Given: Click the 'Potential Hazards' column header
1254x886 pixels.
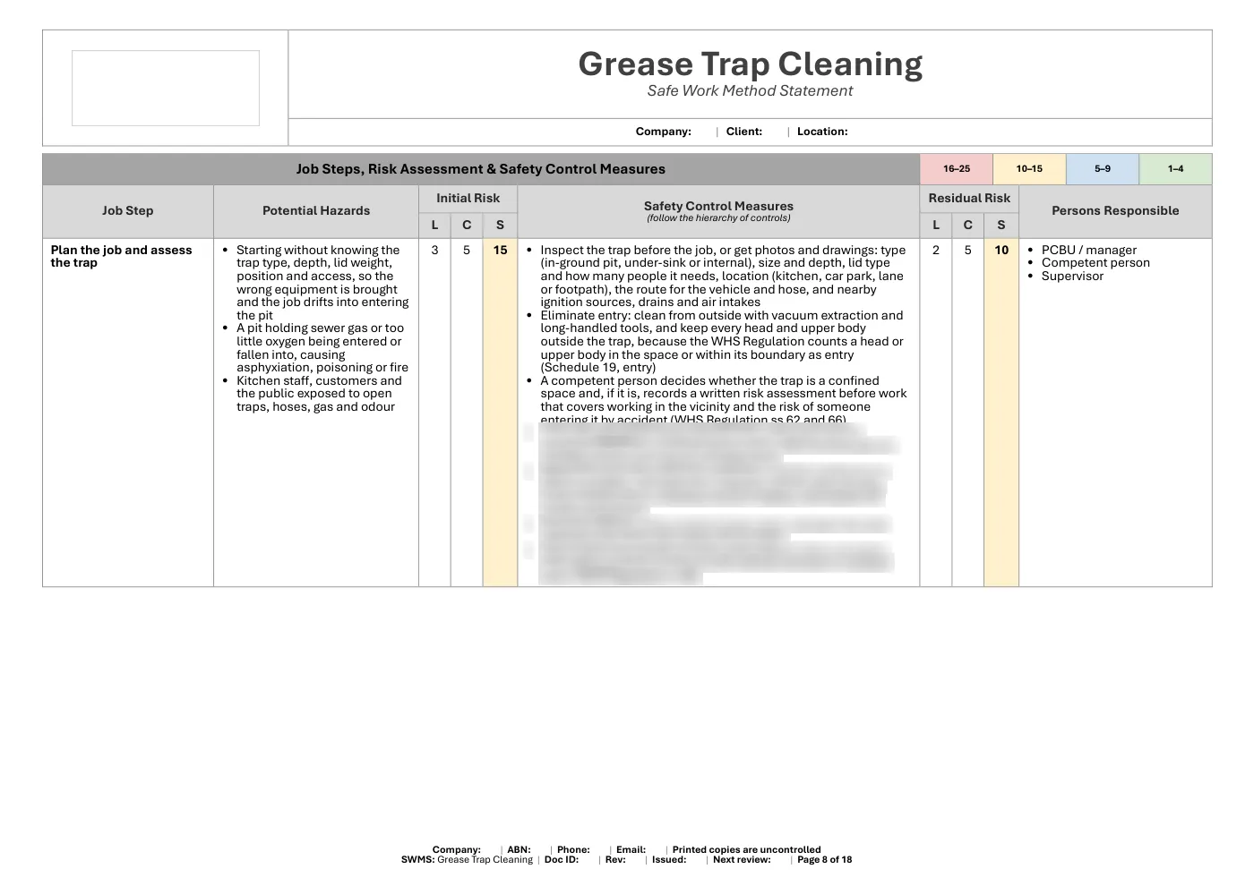Looking at the screenshot, I should tap(316, 211).
